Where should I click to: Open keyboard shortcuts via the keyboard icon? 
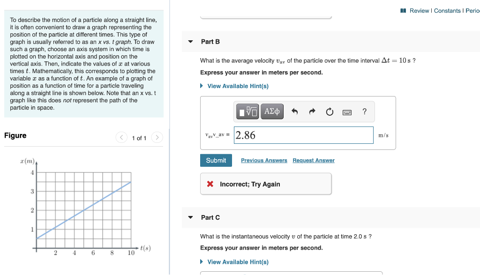(346, 111)
